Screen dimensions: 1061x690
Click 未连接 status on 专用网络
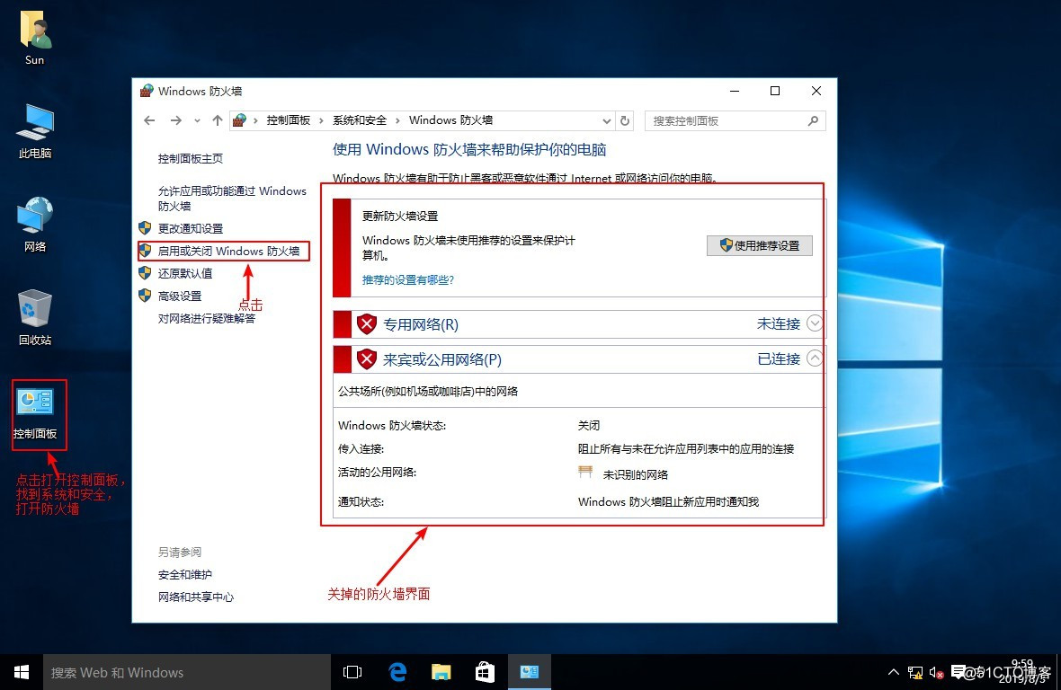(x=778, y=323)
